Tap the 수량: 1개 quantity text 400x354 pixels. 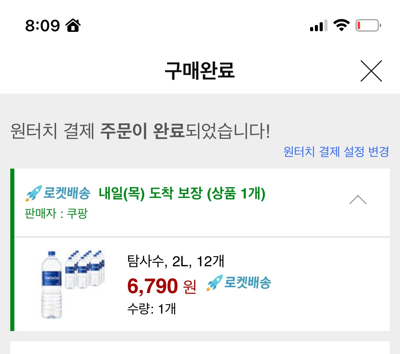coord(151,309)
